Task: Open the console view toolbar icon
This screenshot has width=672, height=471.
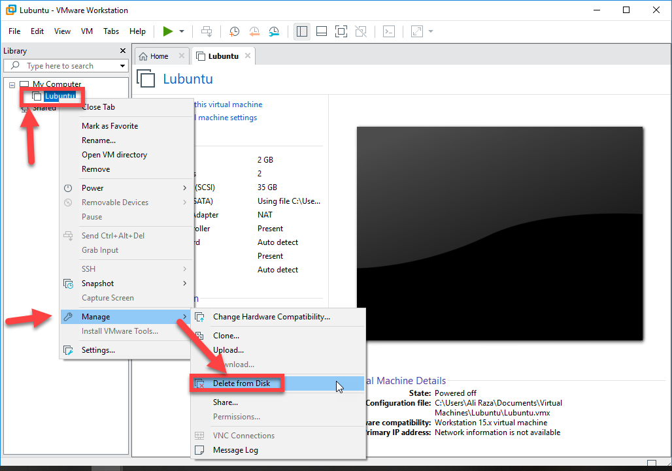Action: (x=389, y=31)
